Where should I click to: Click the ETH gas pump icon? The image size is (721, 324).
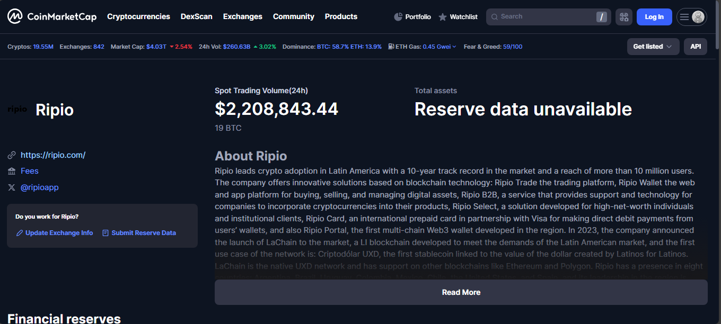tap(391, 47)
